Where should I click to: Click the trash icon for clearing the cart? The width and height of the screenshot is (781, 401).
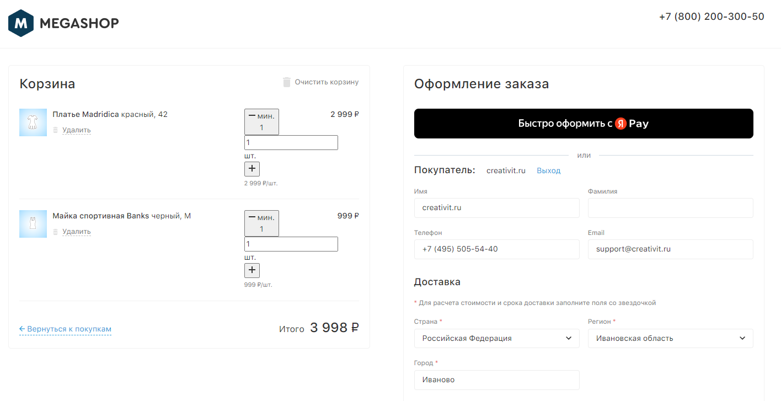tap(286, 82)
